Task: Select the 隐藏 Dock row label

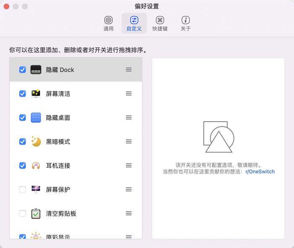Action: (60, 70)
